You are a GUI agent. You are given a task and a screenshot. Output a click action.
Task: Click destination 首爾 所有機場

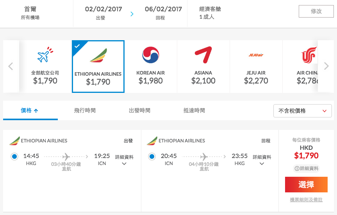click(x=30, y=12)
